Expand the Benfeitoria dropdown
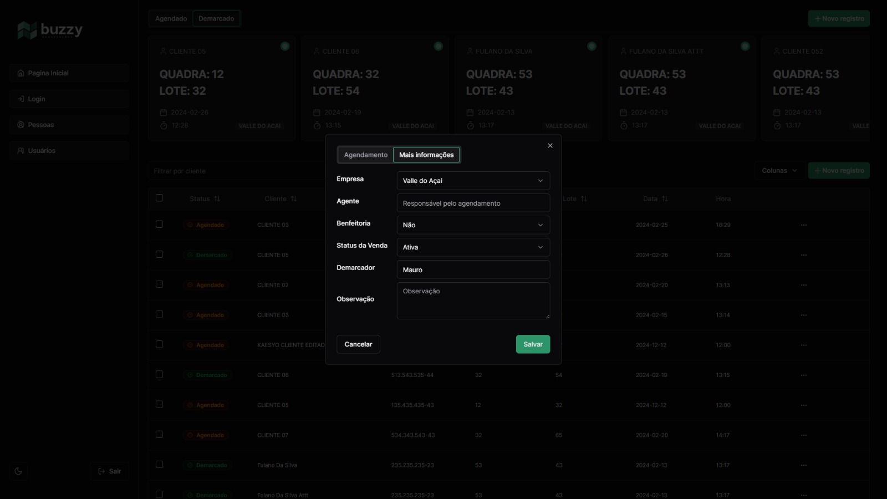Viewport: 887px width, 499px height. point(473,225)
